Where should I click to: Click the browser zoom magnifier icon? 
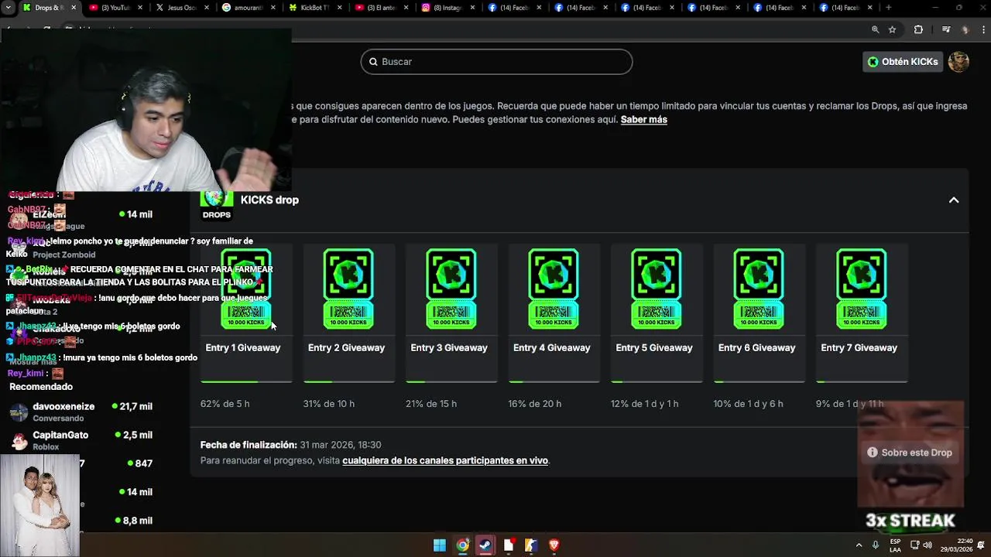click(876, 29)
